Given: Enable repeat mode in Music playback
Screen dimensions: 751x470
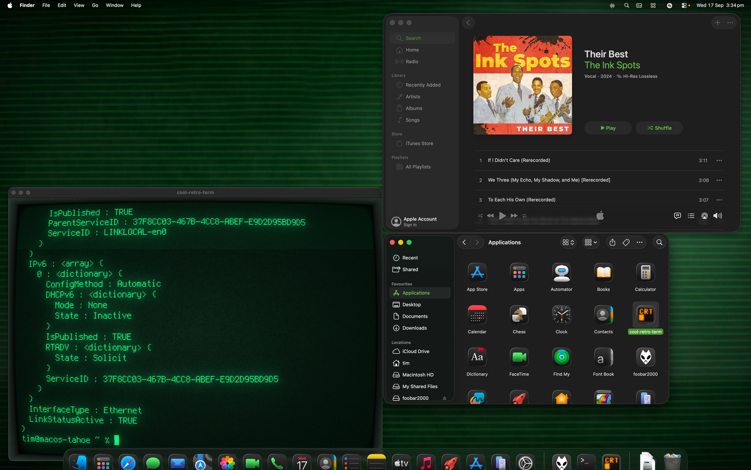Looking at the screenshot, I should click(x=524, y=216).
